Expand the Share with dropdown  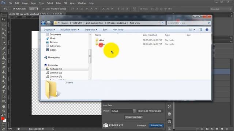[x=91, y=30]
